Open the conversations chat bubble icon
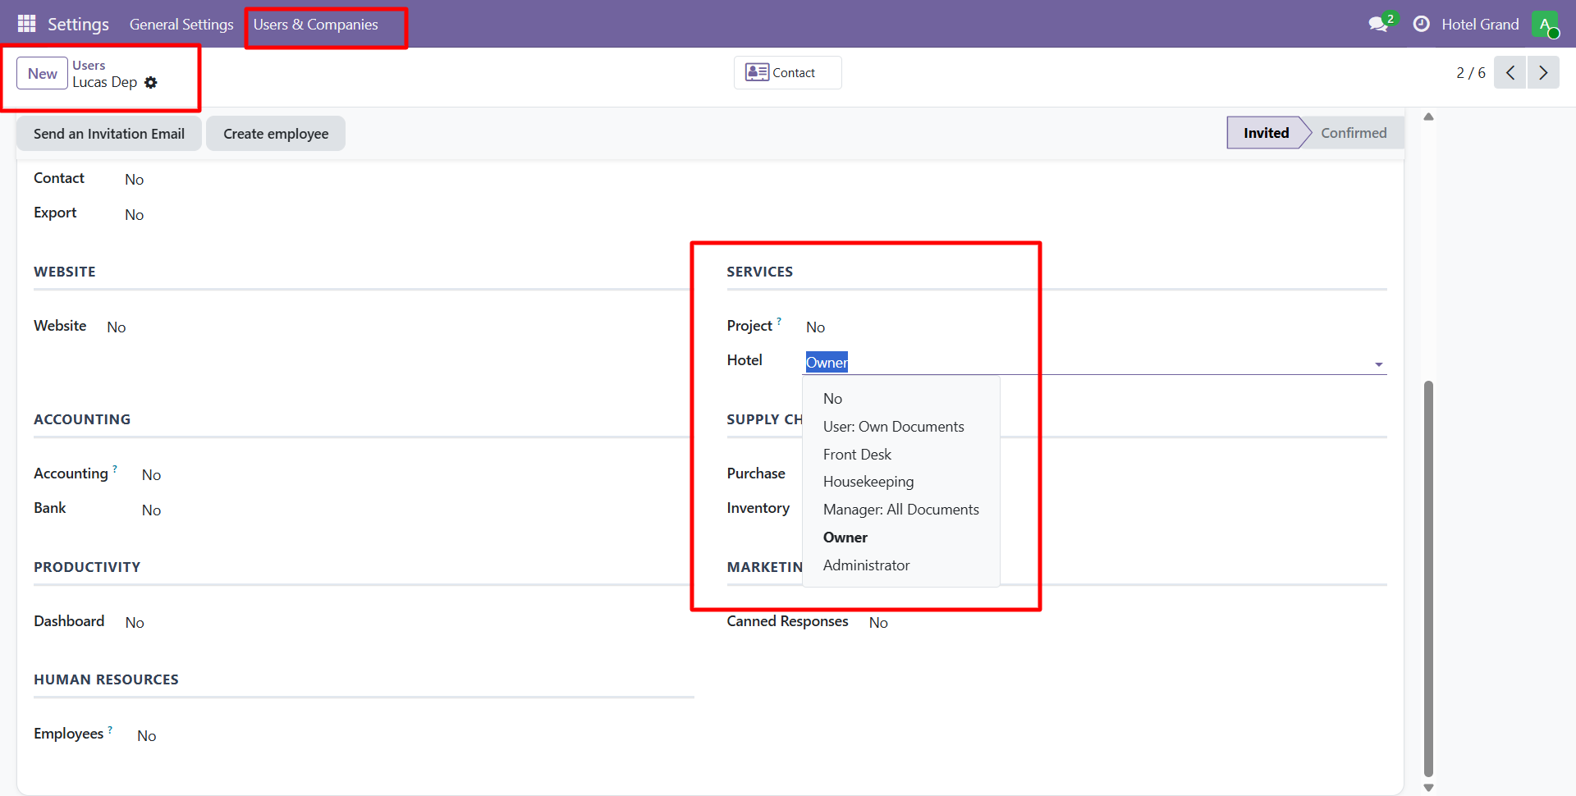The width and height of the screenshot is (1576, 796). click(1378, 25)
